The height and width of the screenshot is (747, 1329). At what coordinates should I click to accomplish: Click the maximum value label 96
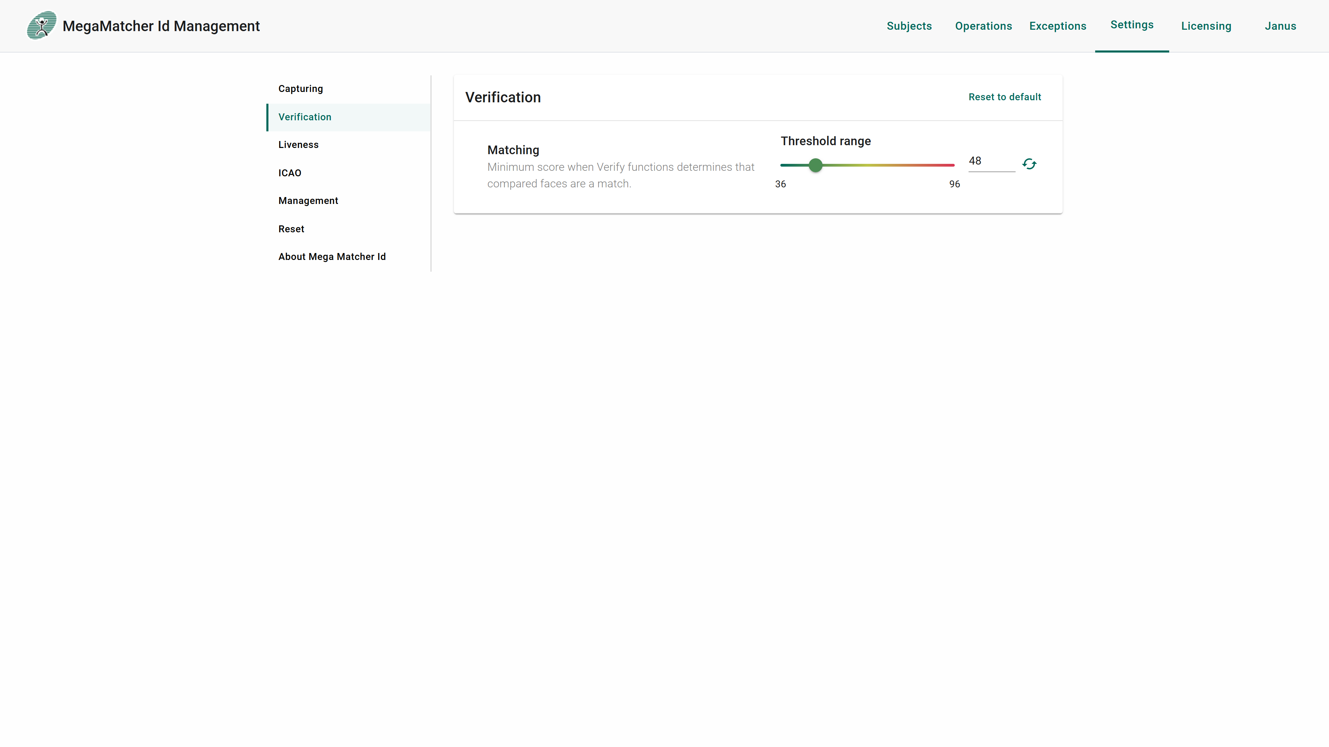pos(954,184)
